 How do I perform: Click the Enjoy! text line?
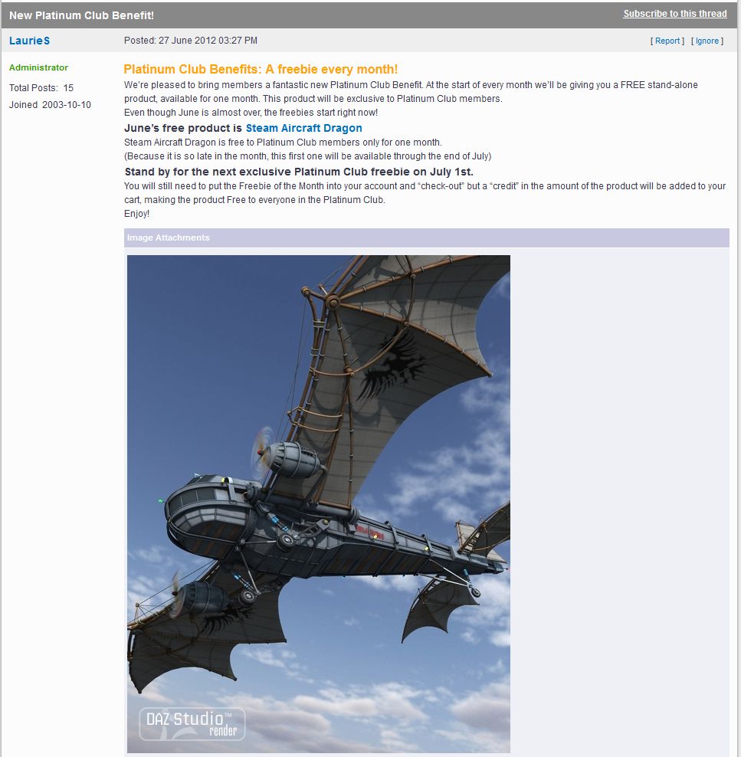click(136, 214)
